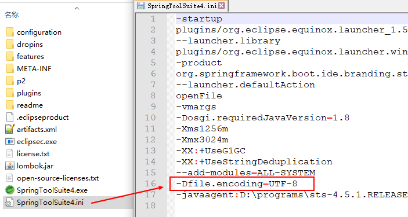408x217 pixels.
Task: Click the lombok.jar Java icon
Action: (10, 166)
